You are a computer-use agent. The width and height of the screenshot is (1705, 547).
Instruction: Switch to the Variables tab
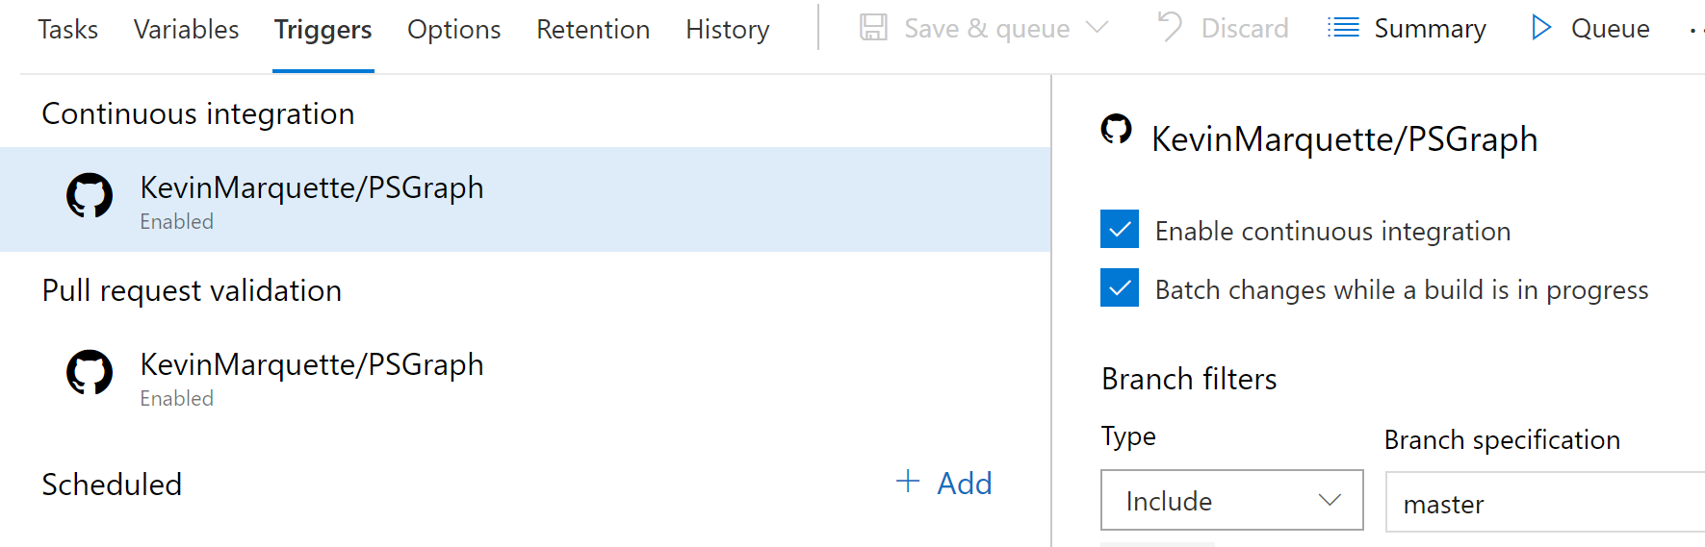[x=186, y=30]
